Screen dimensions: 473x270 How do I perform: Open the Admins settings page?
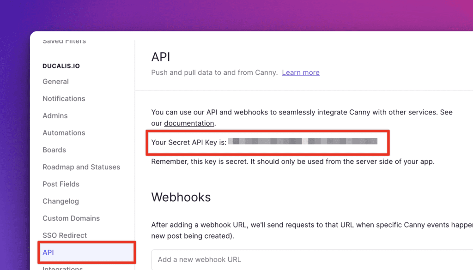coord(55,115)
